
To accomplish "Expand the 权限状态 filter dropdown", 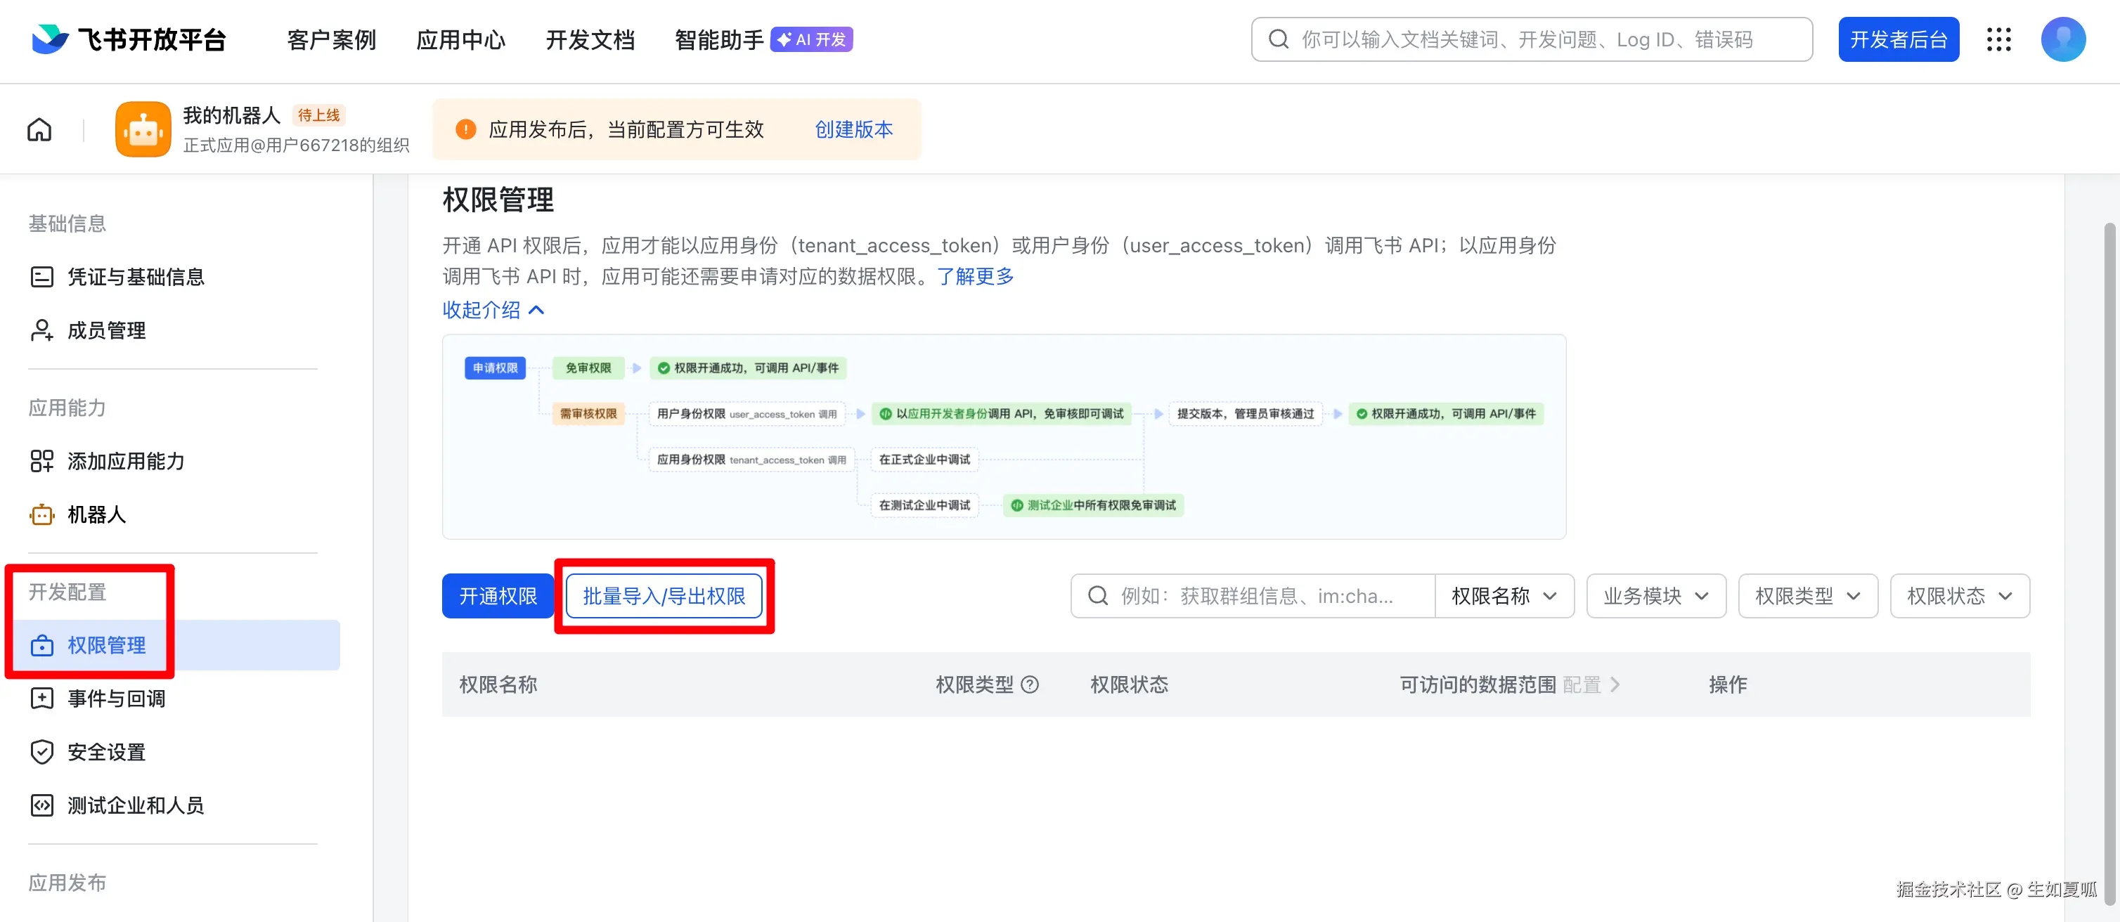I will click(x=1959, y=595).
